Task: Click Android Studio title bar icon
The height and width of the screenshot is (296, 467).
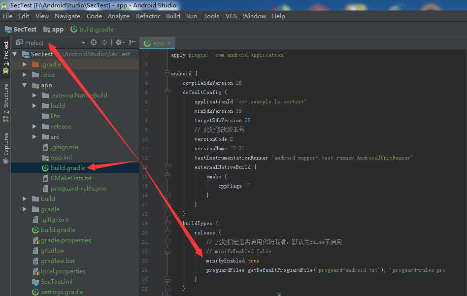Action: 4,5
